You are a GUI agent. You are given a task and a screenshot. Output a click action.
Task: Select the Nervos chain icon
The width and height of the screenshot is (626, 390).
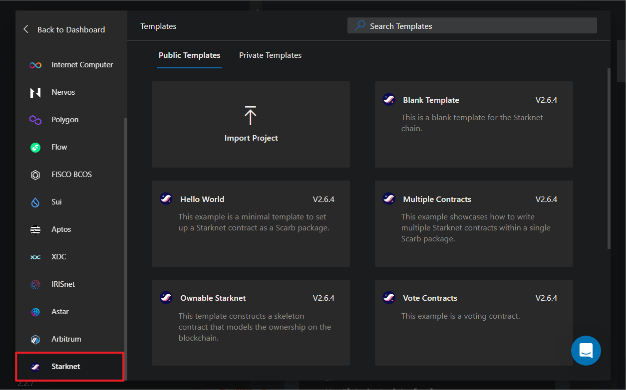[35, 92]
